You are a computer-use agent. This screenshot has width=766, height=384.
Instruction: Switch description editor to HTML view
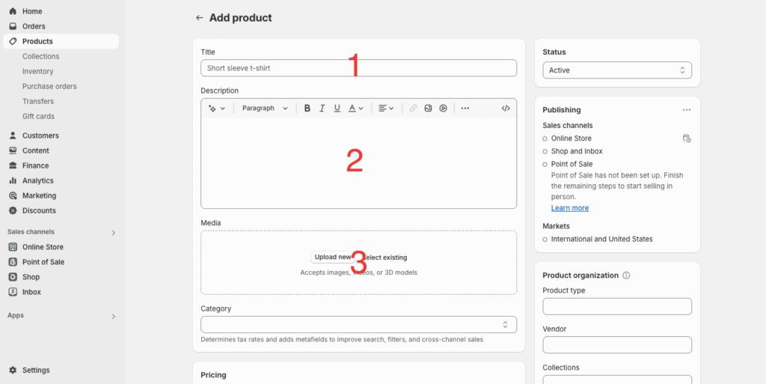click(506, 109)
